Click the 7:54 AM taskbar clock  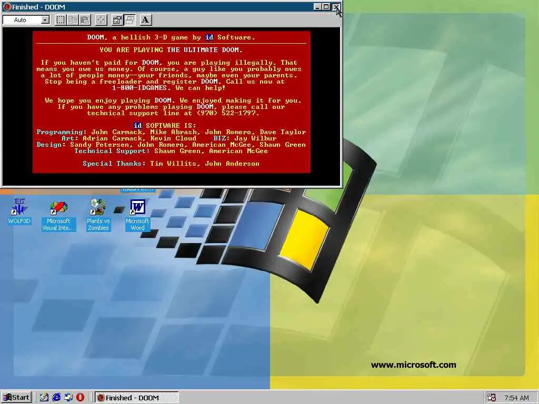pos(516,398)
